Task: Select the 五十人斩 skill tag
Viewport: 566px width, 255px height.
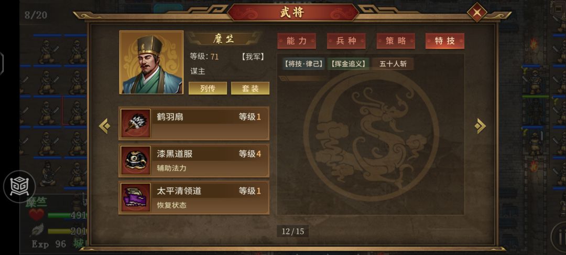Action: tap(393, 64)
